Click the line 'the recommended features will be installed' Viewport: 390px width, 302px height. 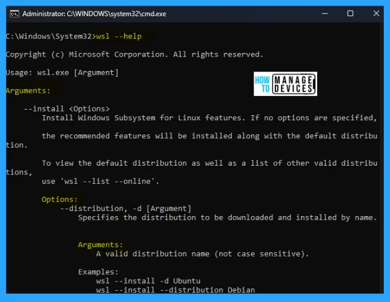(209, 136)
